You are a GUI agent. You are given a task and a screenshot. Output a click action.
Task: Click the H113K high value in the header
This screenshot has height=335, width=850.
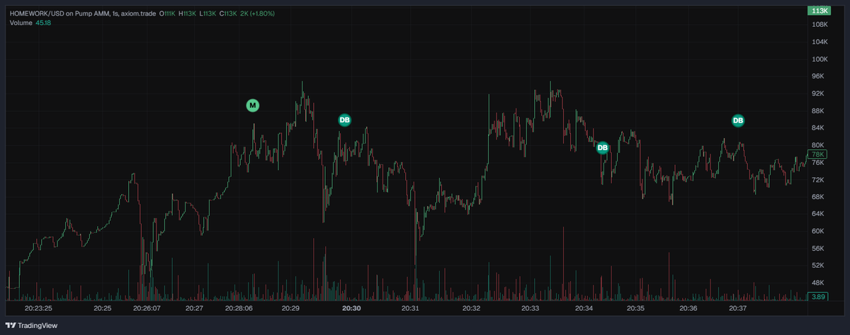[188, 13]
